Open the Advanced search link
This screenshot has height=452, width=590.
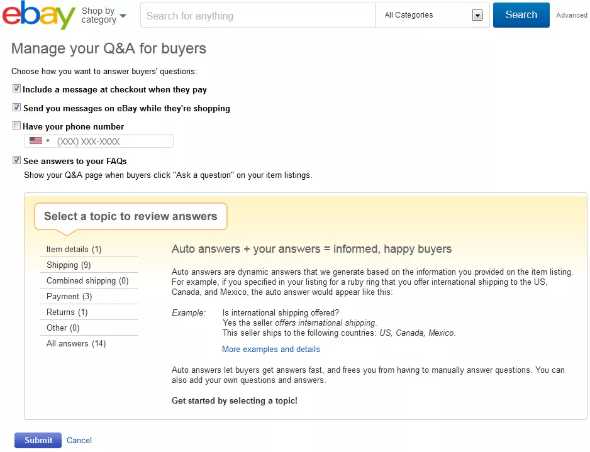pos(571,15)
